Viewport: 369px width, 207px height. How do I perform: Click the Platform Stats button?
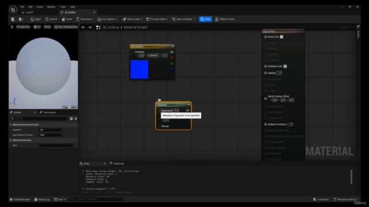click(x=224, y=19)
